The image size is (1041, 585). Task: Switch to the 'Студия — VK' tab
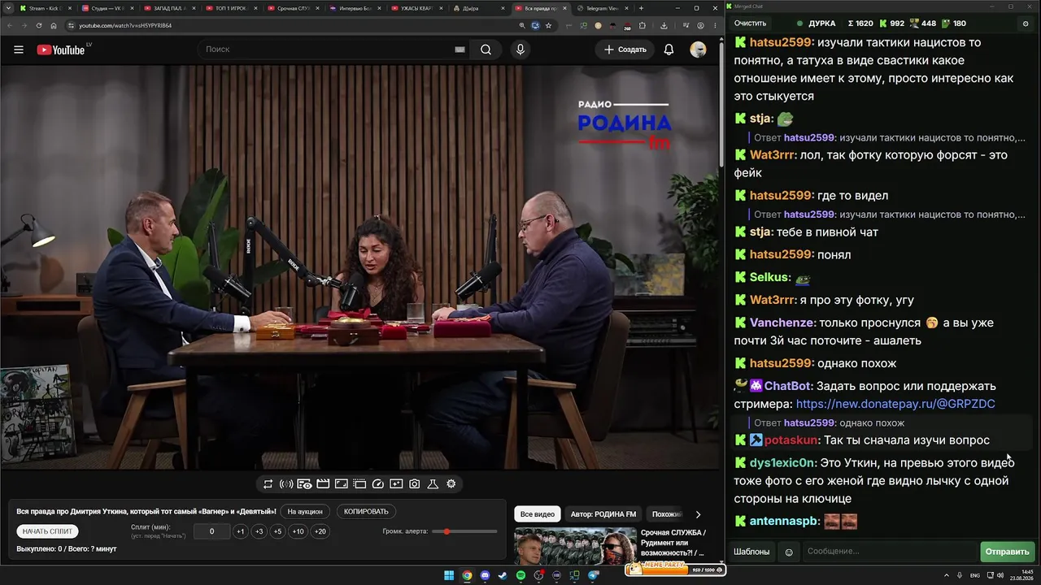tap(107, 8)
